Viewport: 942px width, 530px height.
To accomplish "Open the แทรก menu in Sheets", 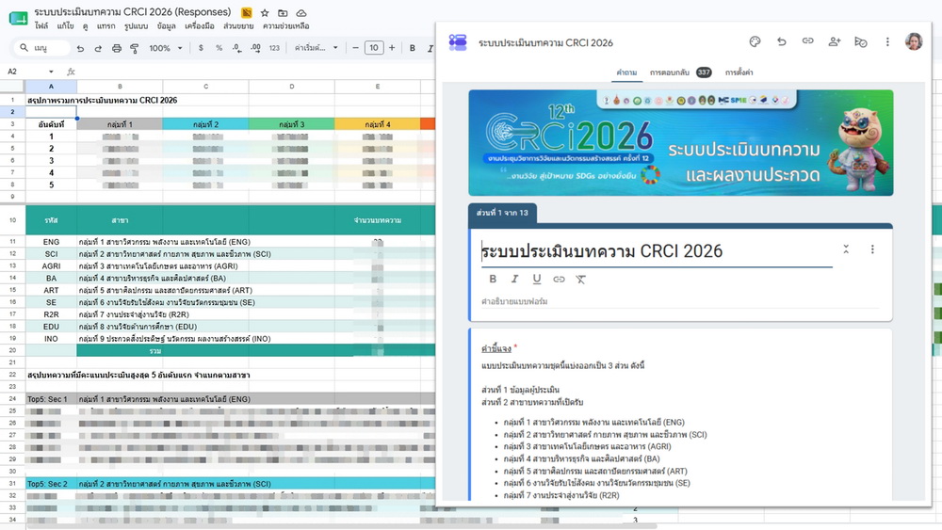I will point(106,26).
